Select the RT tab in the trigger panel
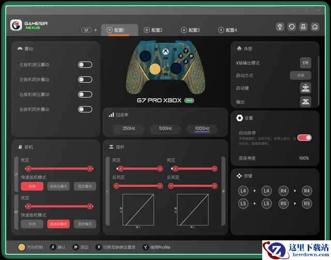The height and width of the screenshot is (260, 331). tap(16, 212)
